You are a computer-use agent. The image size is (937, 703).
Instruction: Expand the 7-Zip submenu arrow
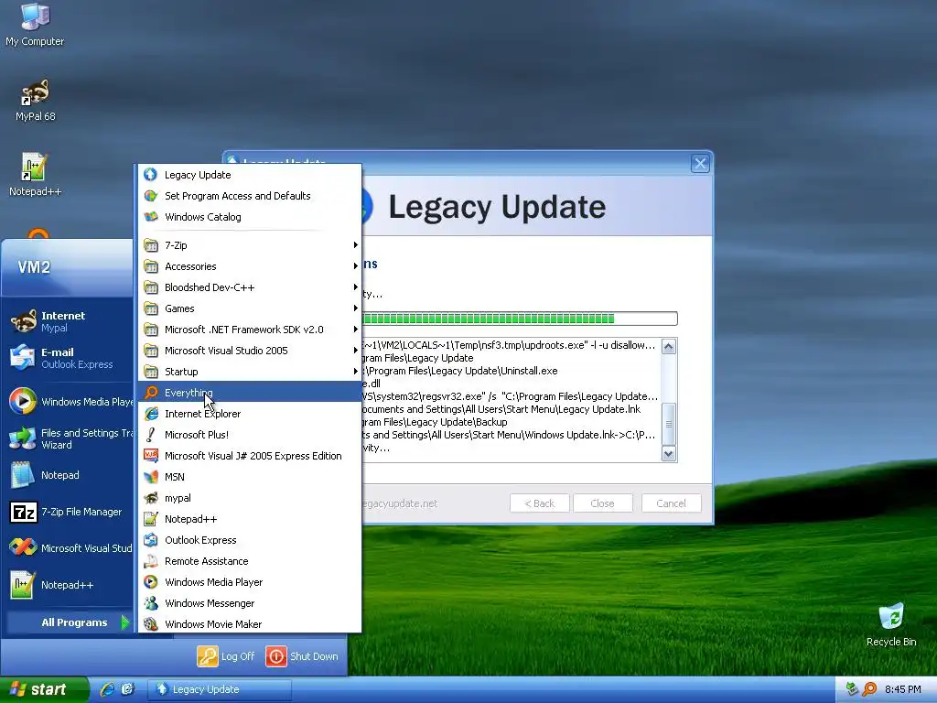[x=356, y=245]
